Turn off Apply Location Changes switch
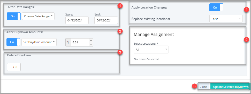 [x=216, y=7]
